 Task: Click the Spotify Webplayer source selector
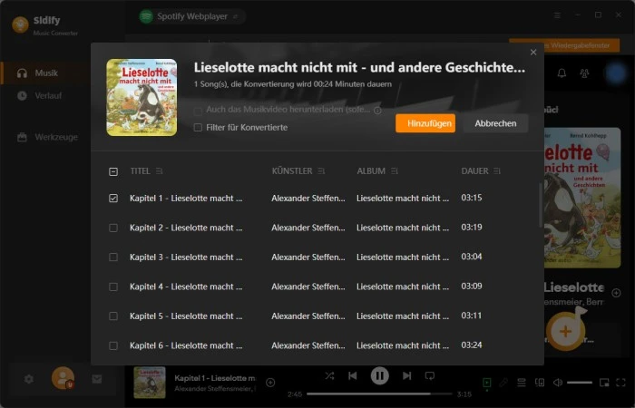pos(191,16)
